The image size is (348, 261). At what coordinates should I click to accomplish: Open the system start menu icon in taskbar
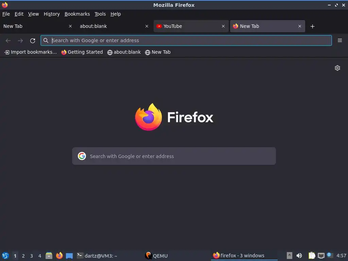coord(5,256)
